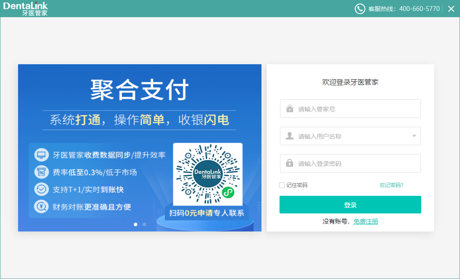This screenshot has height=279, width=460.
Task: Open the 忘记密码? link
Action: (x=391, y=185)
